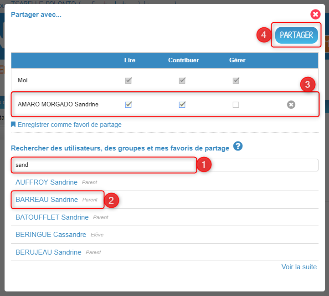Enable Gérer for AMARO MORGADO Sandrine
Image resolution: width=329 pixels, height=296 pixels.
(x=236, y=105)
